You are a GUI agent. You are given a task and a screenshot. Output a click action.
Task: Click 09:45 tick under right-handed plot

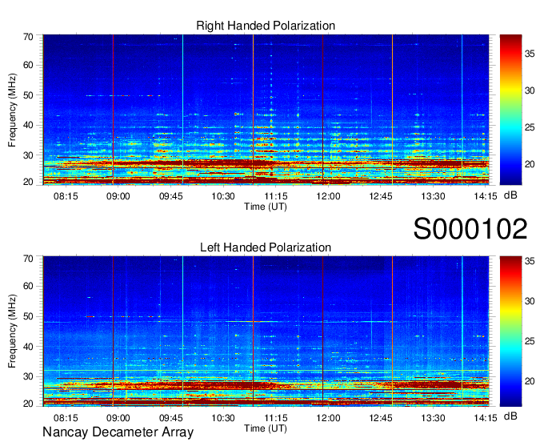[170, 196]
